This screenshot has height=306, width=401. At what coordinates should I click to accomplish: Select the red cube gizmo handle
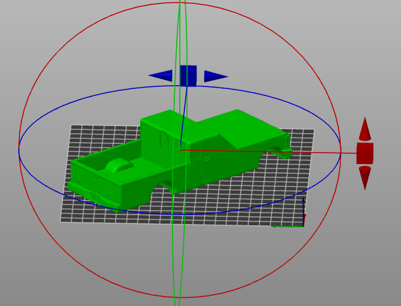click(365, 153)
